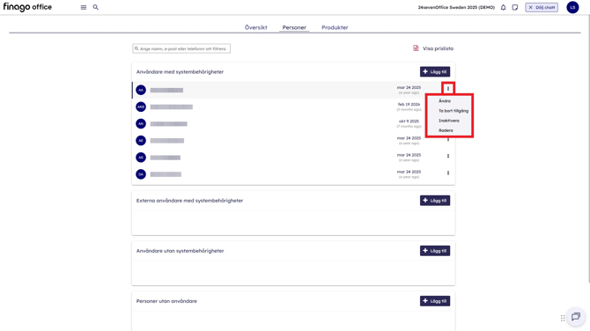This screenshot has height=331, width=590.
Task: Choose Inaktivera in the context menu
Action: tap(449, 121)
